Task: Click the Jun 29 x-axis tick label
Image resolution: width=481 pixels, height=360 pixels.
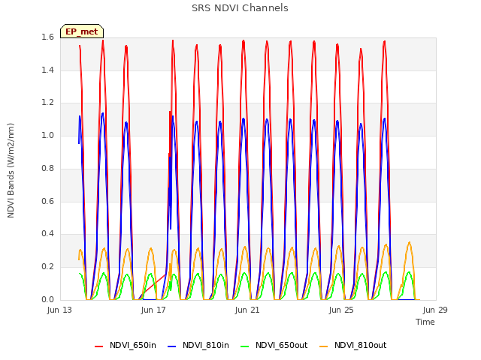Action: tap(435, 310)
